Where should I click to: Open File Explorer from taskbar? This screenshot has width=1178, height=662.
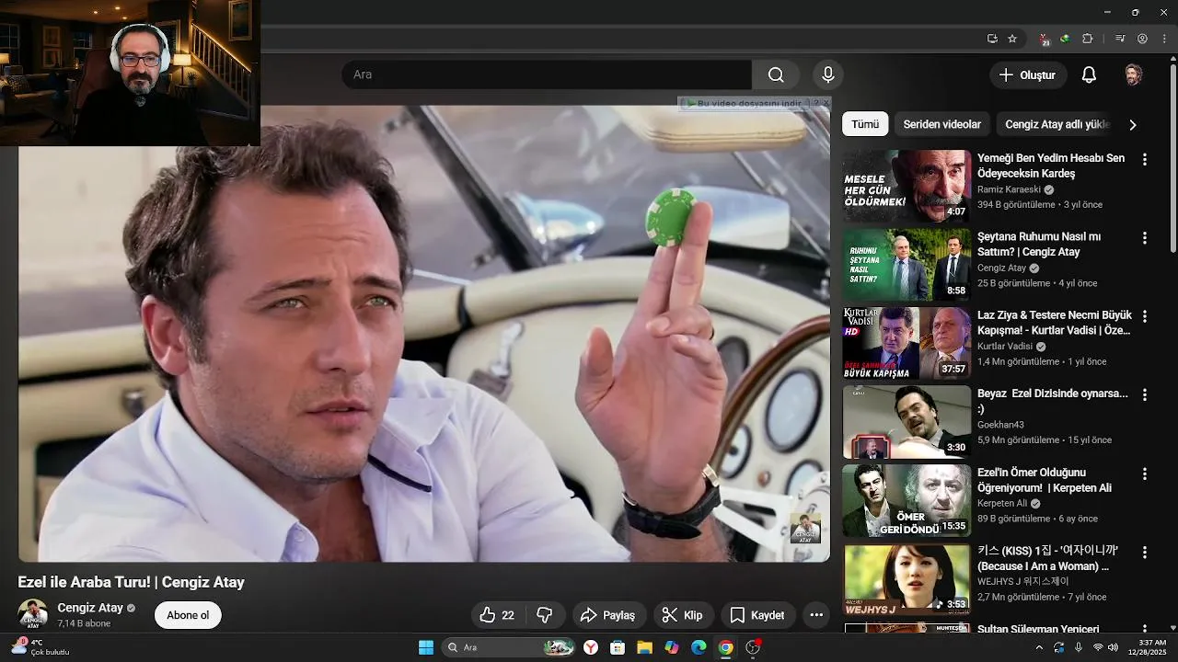tap(644, 647)
